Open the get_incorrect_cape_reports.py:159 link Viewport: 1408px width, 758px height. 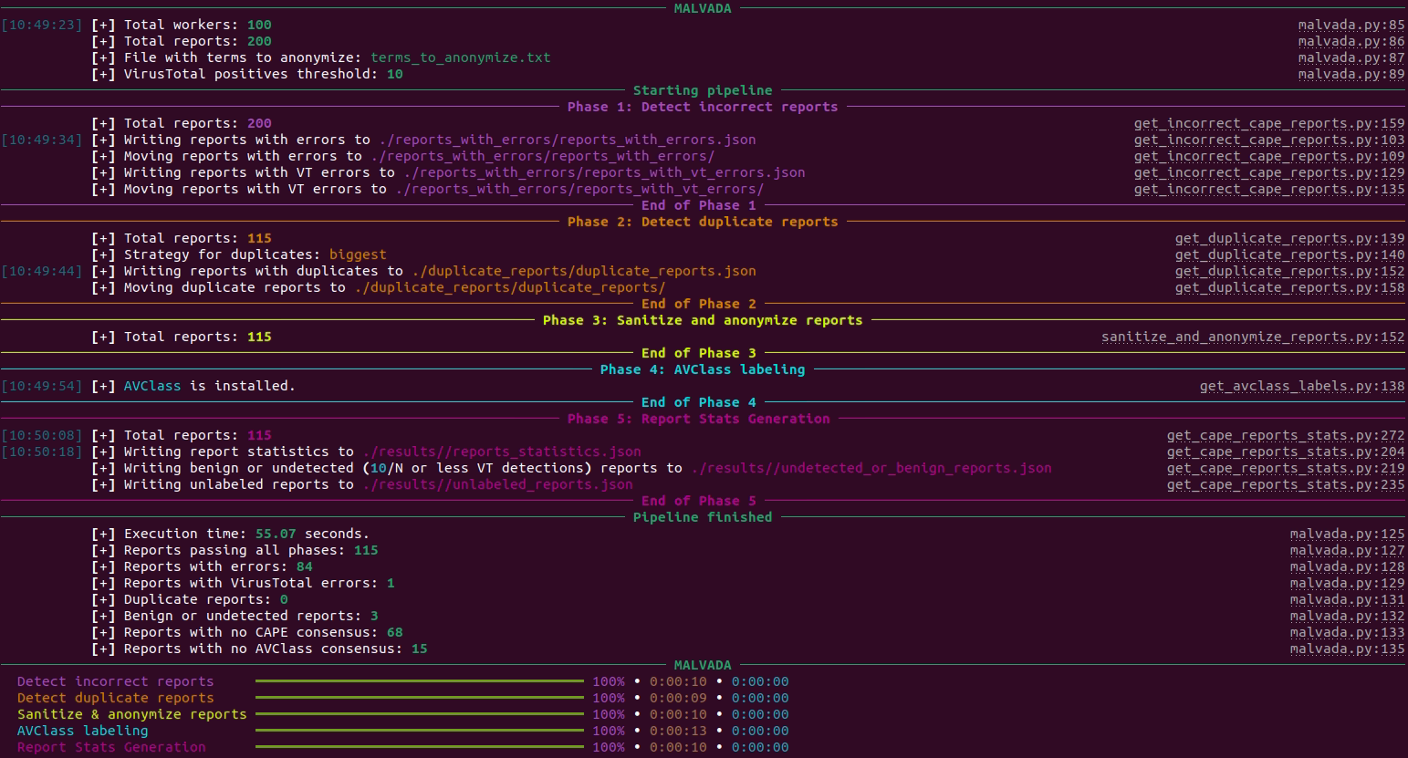point(1269,123)
